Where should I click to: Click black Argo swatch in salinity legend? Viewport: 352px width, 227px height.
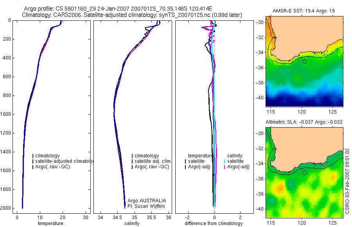[132, 167]
